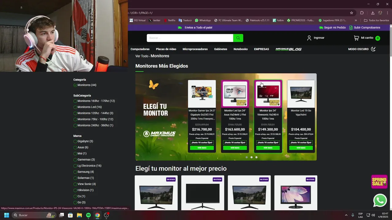
Task: Open the Paletools v25.1.11 bookmark
Action: click(257, 20)
